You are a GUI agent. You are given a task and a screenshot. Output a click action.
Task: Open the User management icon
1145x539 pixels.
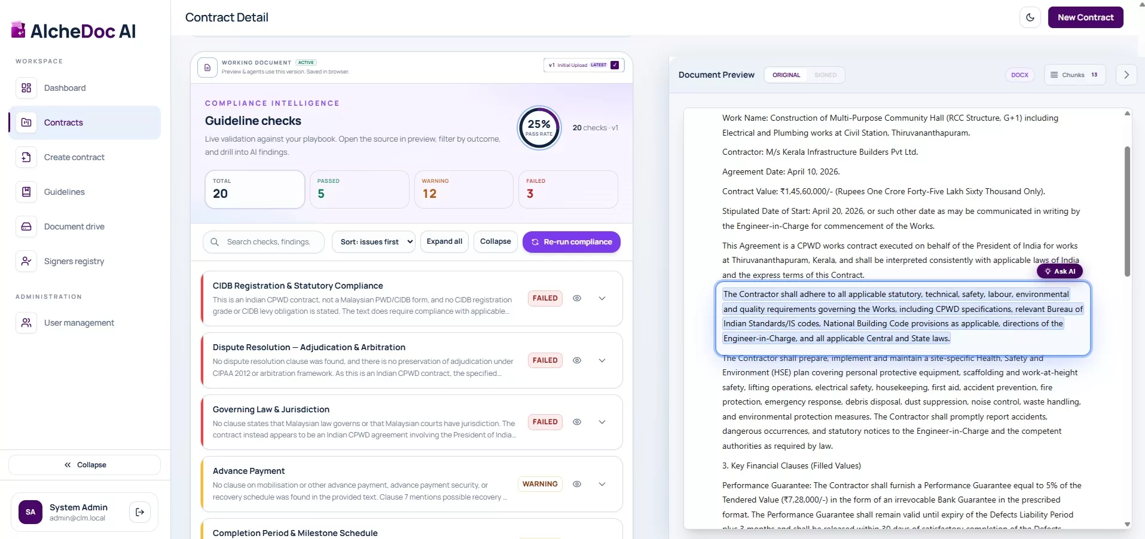[x=26, y=323]
